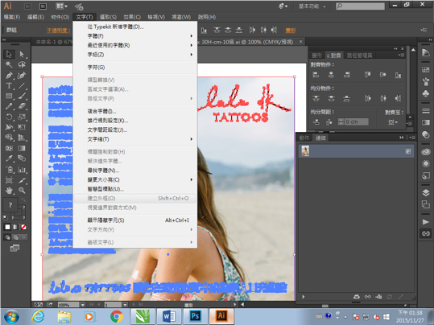Select the Pen tool
Screen dimensions: 434x325
(9, 76)
